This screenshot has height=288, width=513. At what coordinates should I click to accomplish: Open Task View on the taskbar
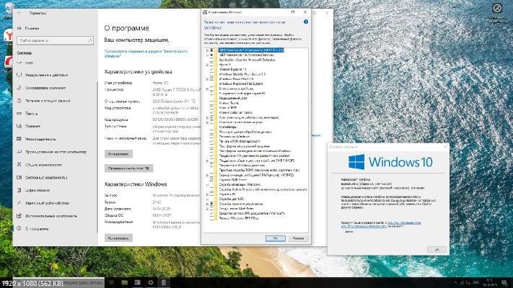coord(111,282)
